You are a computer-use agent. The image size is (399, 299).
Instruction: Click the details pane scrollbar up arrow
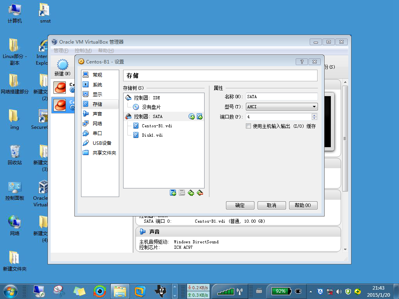pyautogui.click(x=345, y=82)
